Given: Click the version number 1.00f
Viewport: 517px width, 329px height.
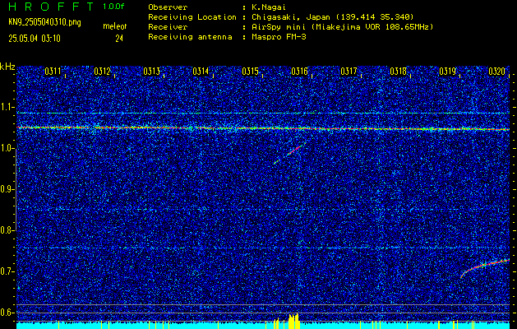Looking at the screenshot, I should point(113,7).
